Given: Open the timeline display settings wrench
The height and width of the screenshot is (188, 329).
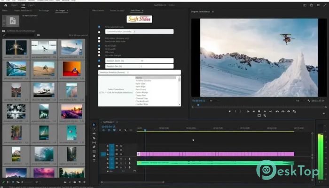Looking at the screenshot, I should coord(125,130).
